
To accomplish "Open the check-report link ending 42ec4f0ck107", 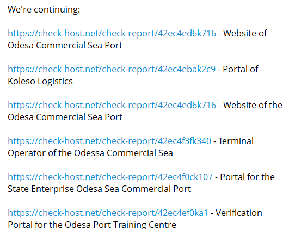I will coord(110,177).
